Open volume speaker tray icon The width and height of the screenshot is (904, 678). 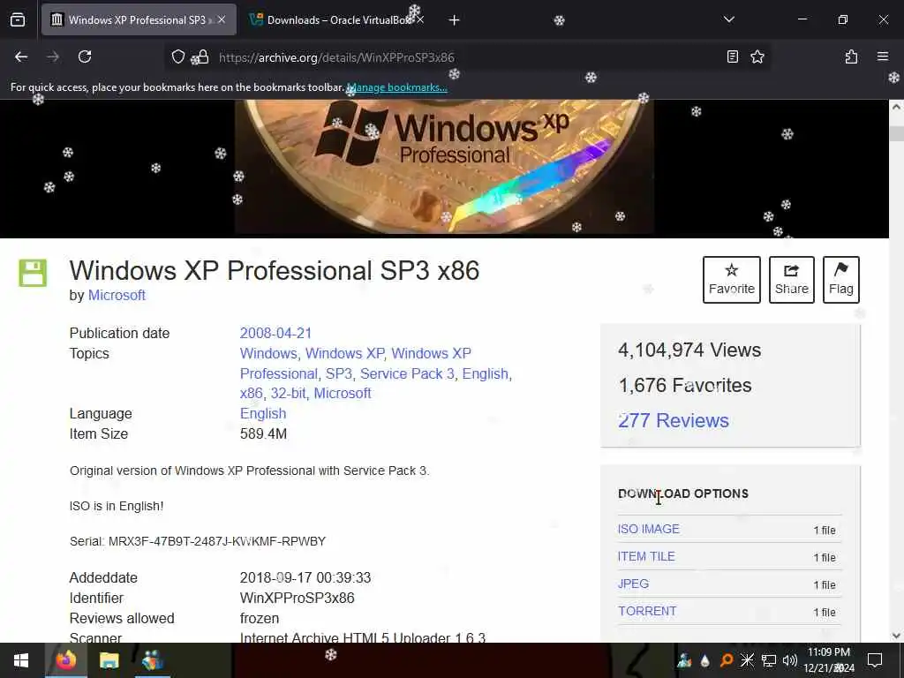790,660
